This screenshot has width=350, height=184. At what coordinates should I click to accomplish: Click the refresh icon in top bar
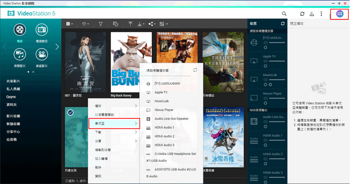[x=302, y=14]
